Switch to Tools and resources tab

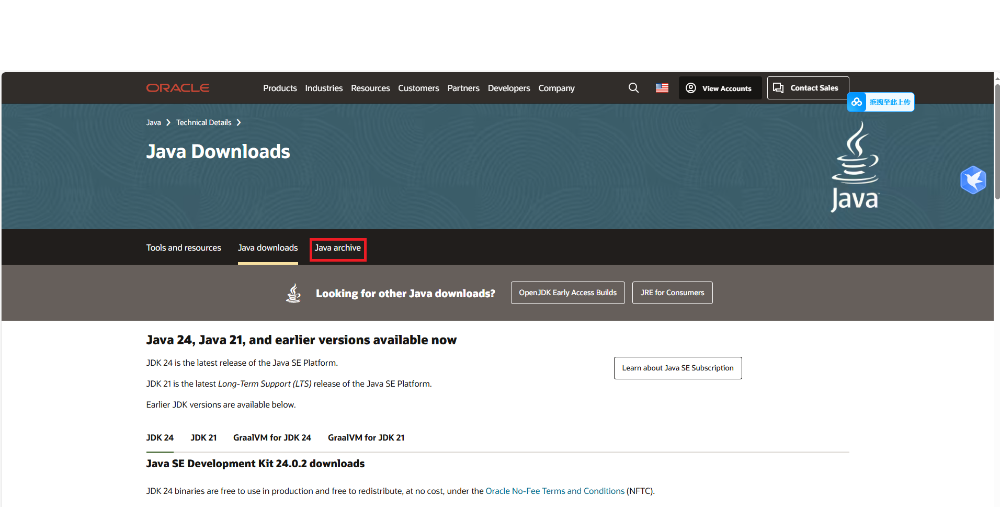click(x=184, y=247)
